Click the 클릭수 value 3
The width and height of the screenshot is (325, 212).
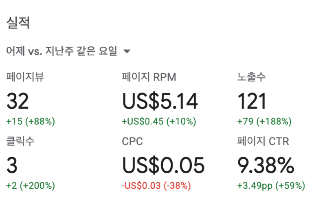[12, 166]
